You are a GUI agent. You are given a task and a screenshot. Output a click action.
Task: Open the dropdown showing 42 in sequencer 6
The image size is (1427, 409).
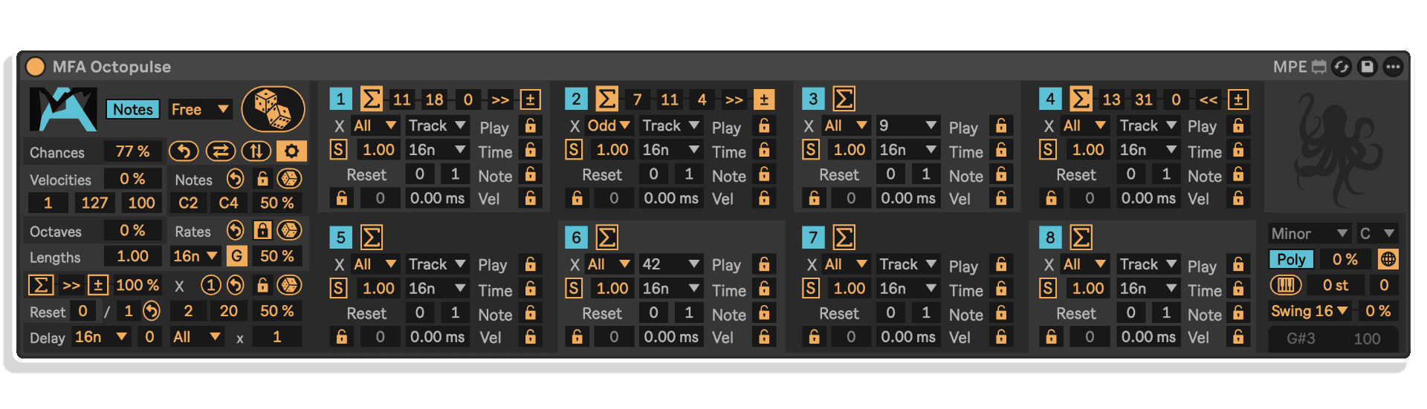point(671,264)
